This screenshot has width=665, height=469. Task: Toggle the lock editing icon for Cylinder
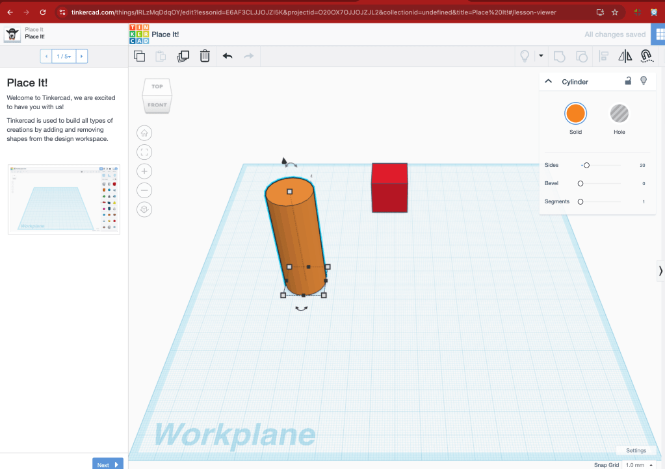coord(628,81)
